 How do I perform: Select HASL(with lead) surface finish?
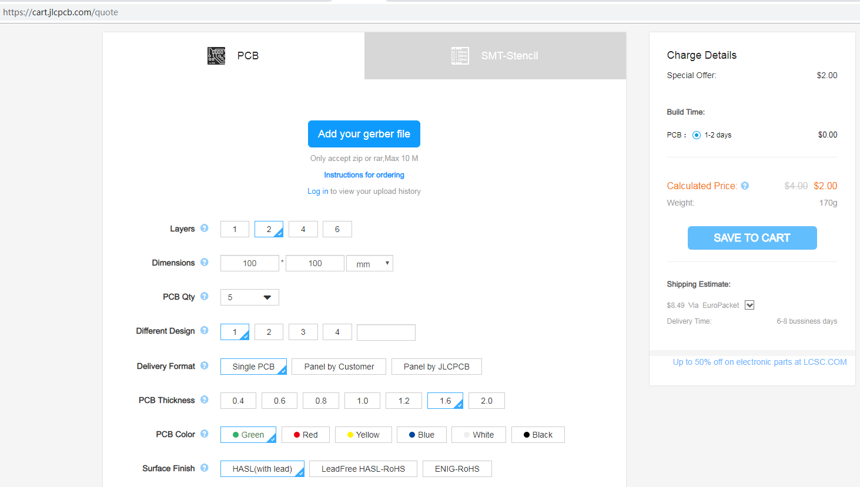(x=262, y=469)
